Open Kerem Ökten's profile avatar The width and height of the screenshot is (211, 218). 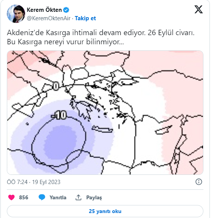(x=16, y=14)
